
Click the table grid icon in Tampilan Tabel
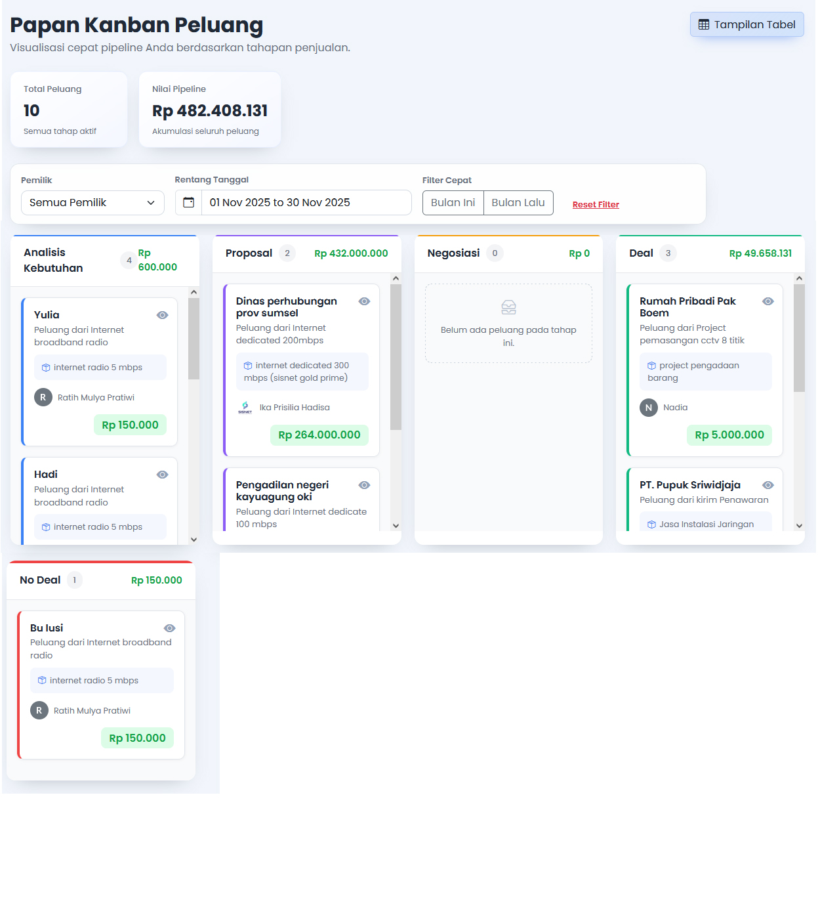704,25
